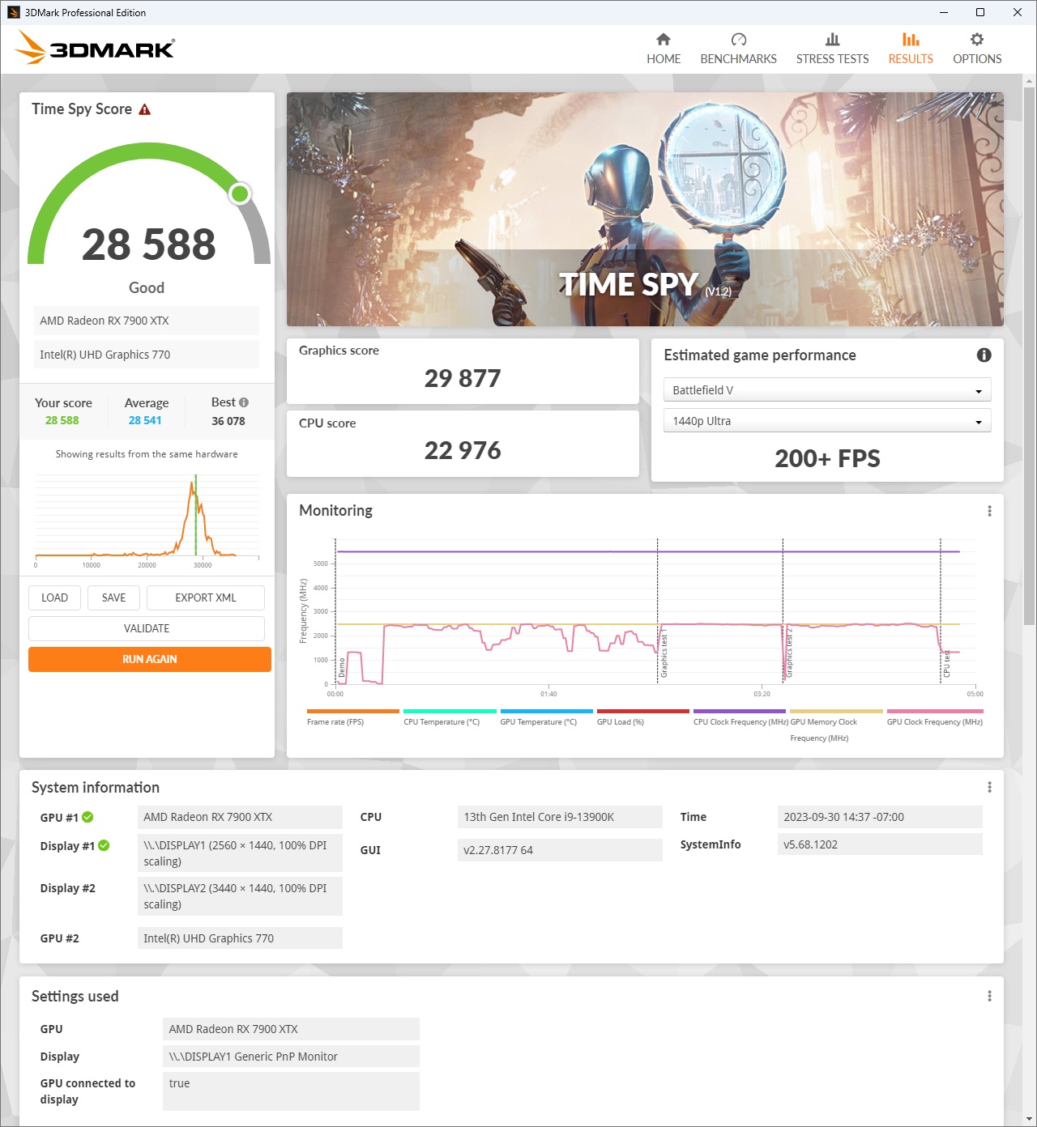This screenshot has width=1037, height=1127.
Task: Click the info icon next to Best score
Action: point(244,402)
